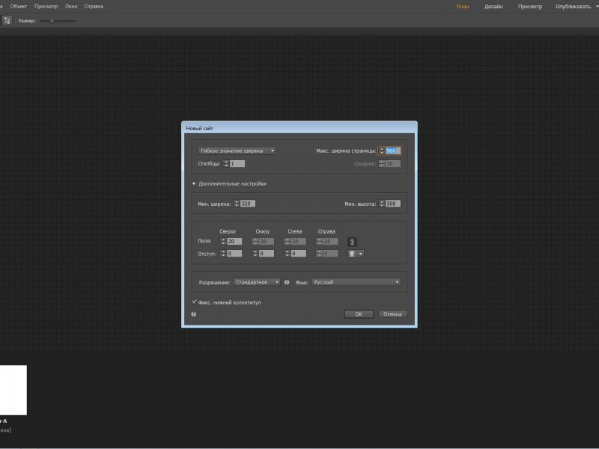Click the stepper arrows for Столбцы
Screen dimensions: 599x449
point(225,163)
